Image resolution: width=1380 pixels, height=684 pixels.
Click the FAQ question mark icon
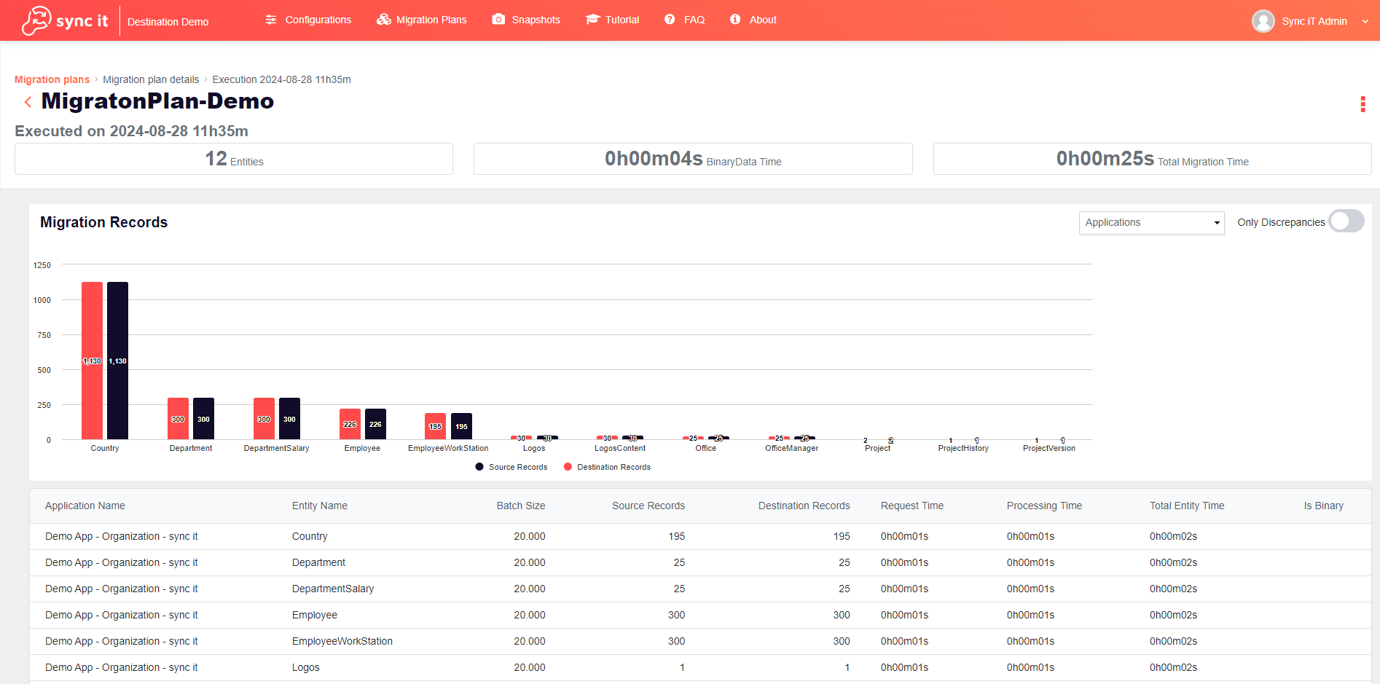coord(670,20)
